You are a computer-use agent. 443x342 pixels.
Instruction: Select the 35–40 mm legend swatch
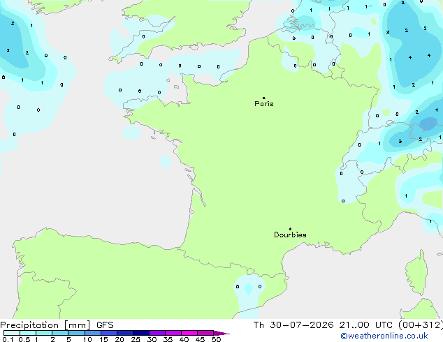pos(173,333)
